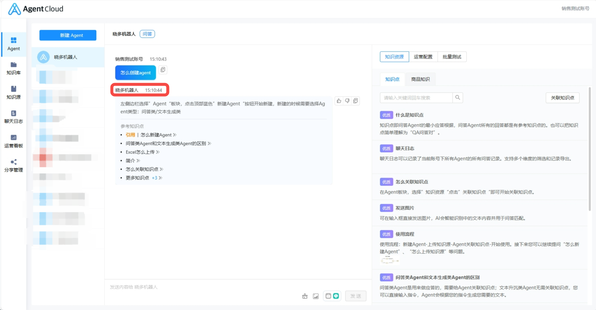The height and width of the screenshot is (310, 596).
Task: Copy the bot's answer text
Action: pos(355,101)
